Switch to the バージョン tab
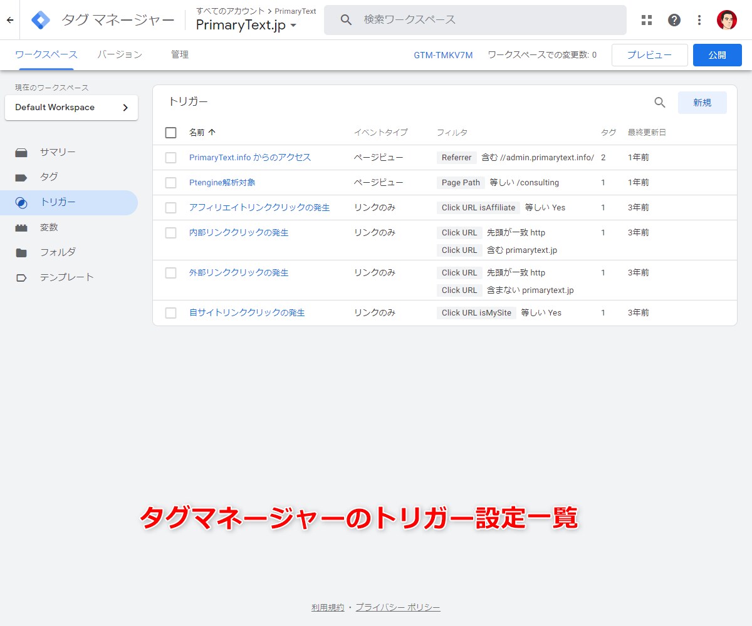 120,54
